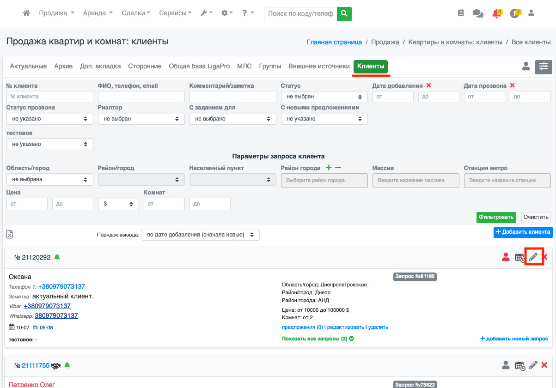Screen dimensions: 556x388
Task: Clear the Дата добавления filter with red X
Action: (429, 85)
